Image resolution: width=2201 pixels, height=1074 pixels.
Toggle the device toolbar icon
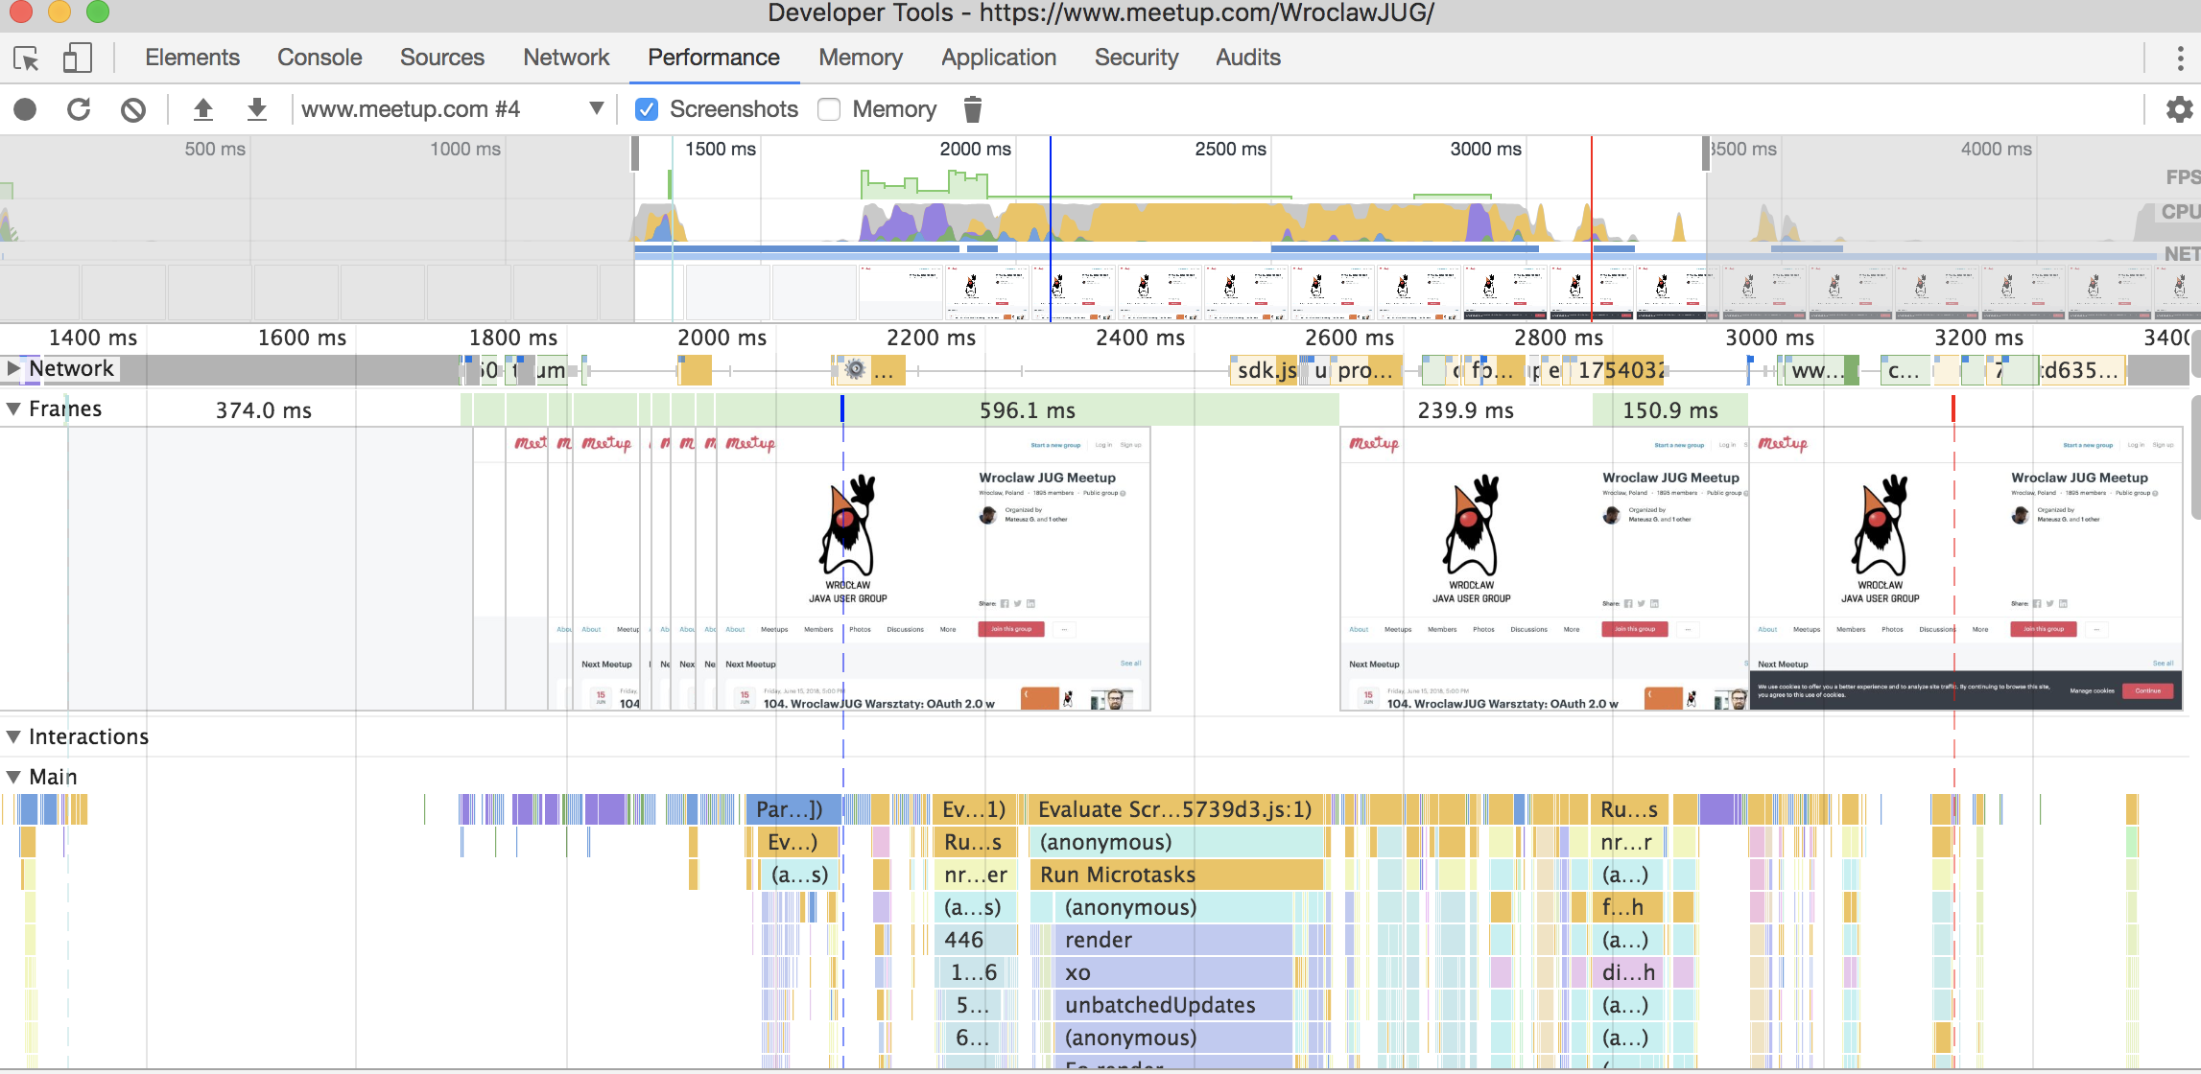tap(77, 58)
